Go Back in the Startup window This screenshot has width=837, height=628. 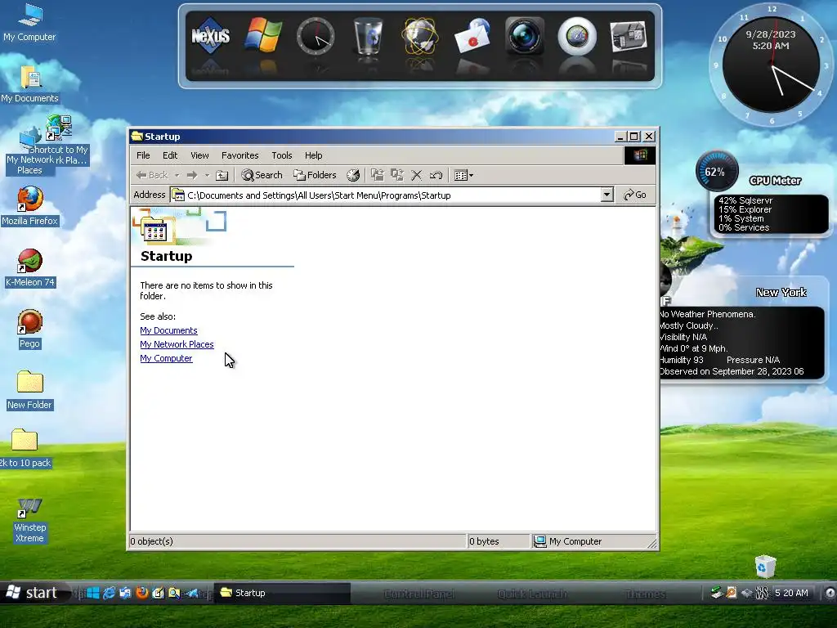coord(151,175)
